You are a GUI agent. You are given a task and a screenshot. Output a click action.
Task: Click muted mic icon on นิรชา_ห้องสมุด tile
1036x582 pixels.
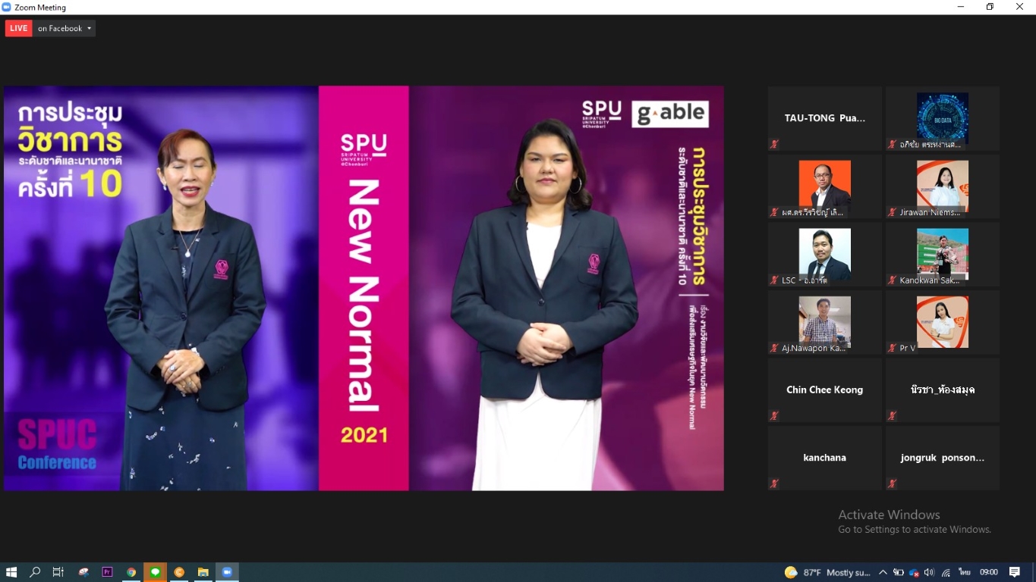pos(893,415)
